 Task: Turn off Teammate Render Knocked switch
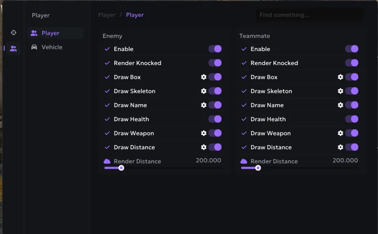tap(352, 63)
